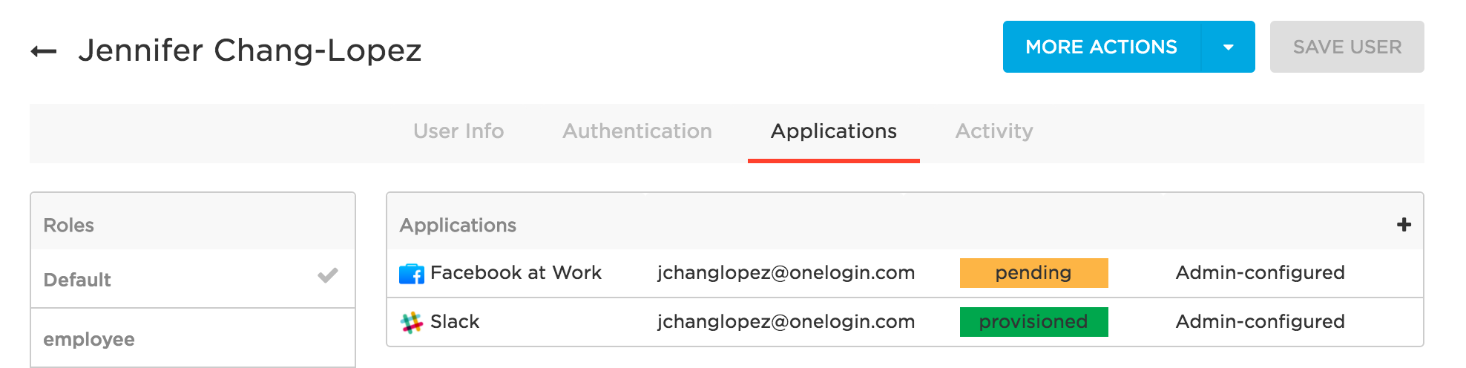Open the Slack application entry

point(904,322)
